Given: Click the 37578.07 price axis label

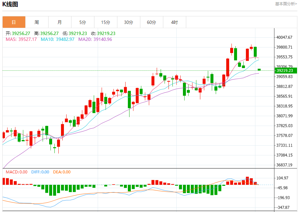Looking at the screenshot, I should tap(284, 135).
